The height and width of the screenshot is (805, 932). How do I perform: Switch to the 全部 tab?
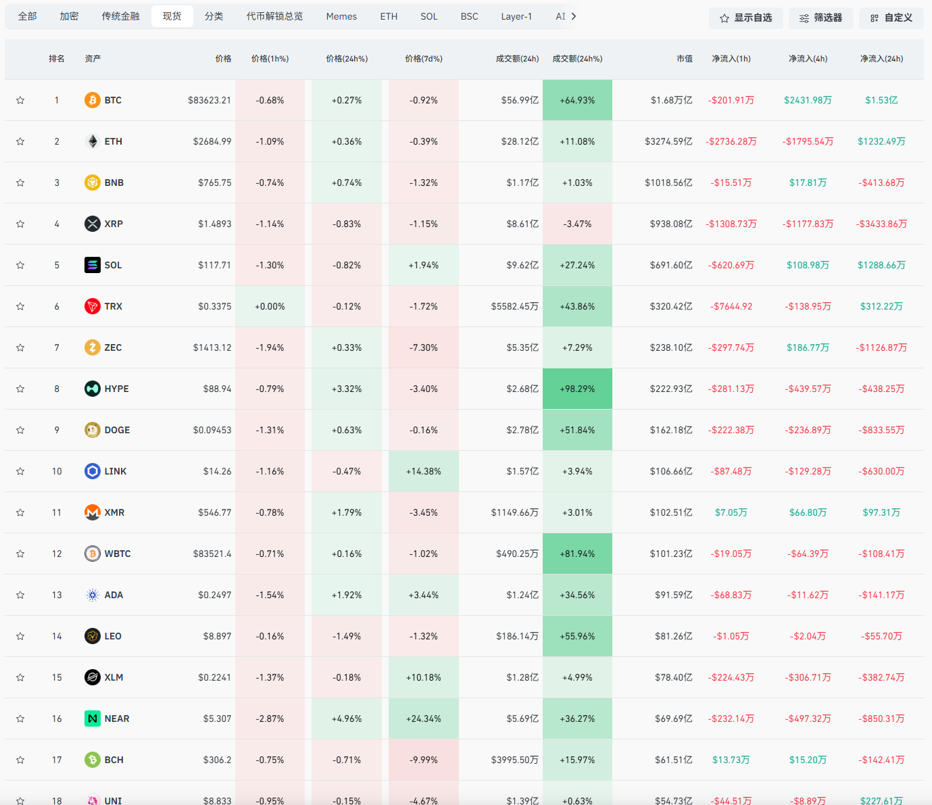(28, 16)
